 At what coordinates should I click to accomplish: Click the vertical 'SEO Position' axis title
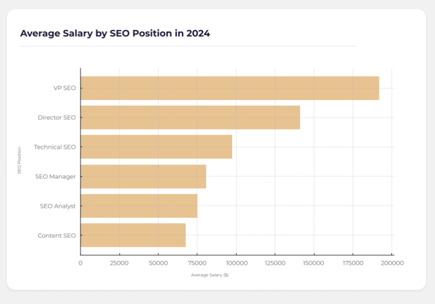pyautogui.click(x=19, y=161)
